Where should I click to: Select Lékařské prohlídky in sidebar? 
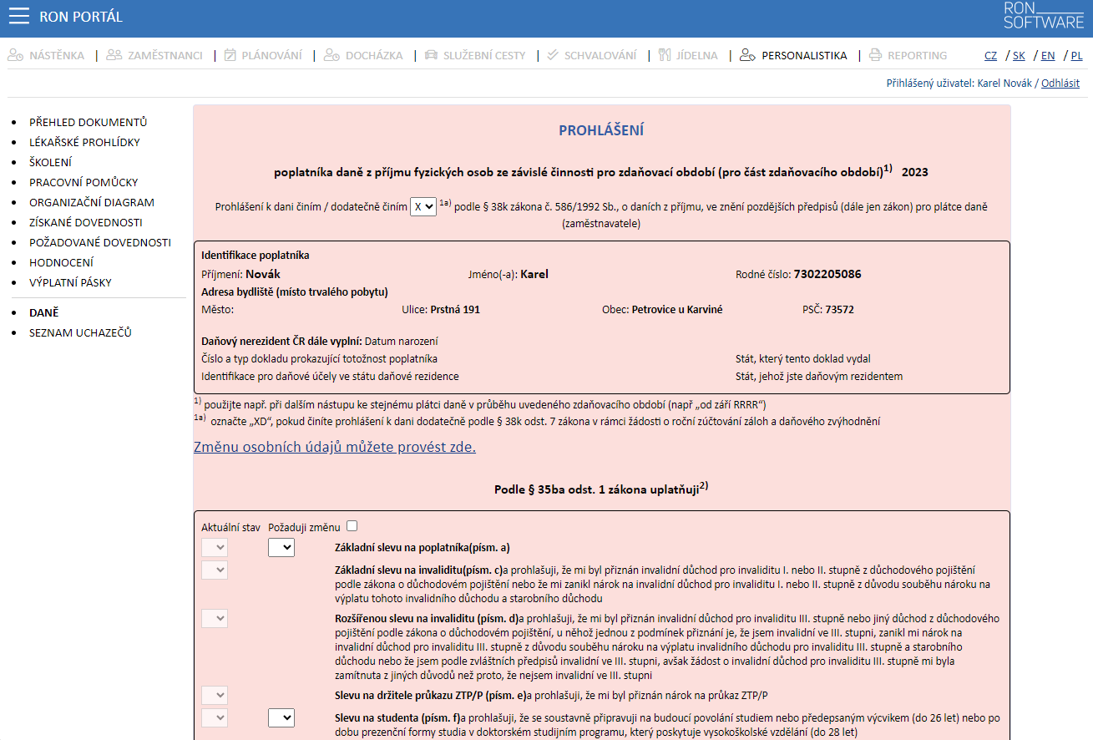click(x=84, y=142)
